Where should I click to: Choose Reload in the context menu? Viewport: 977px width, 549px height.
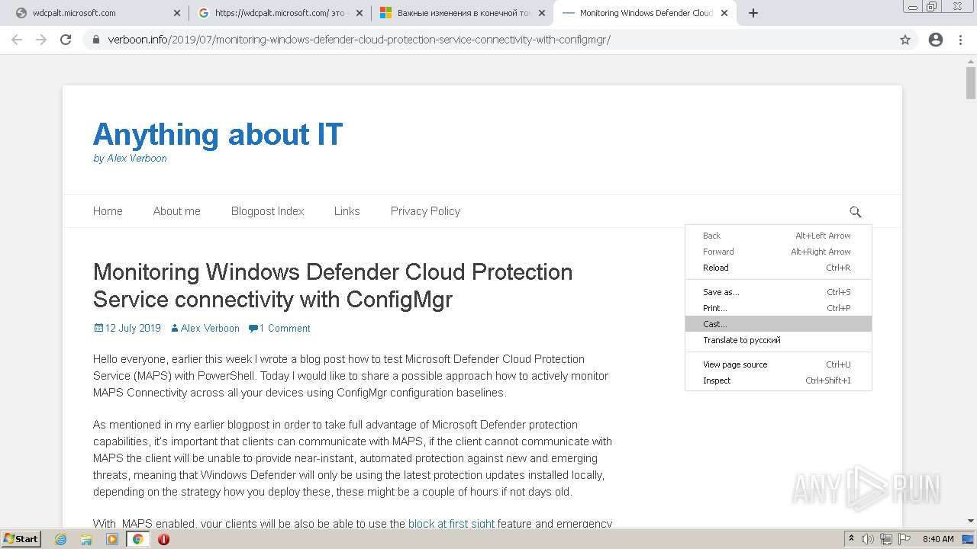(x=779, y=268)
